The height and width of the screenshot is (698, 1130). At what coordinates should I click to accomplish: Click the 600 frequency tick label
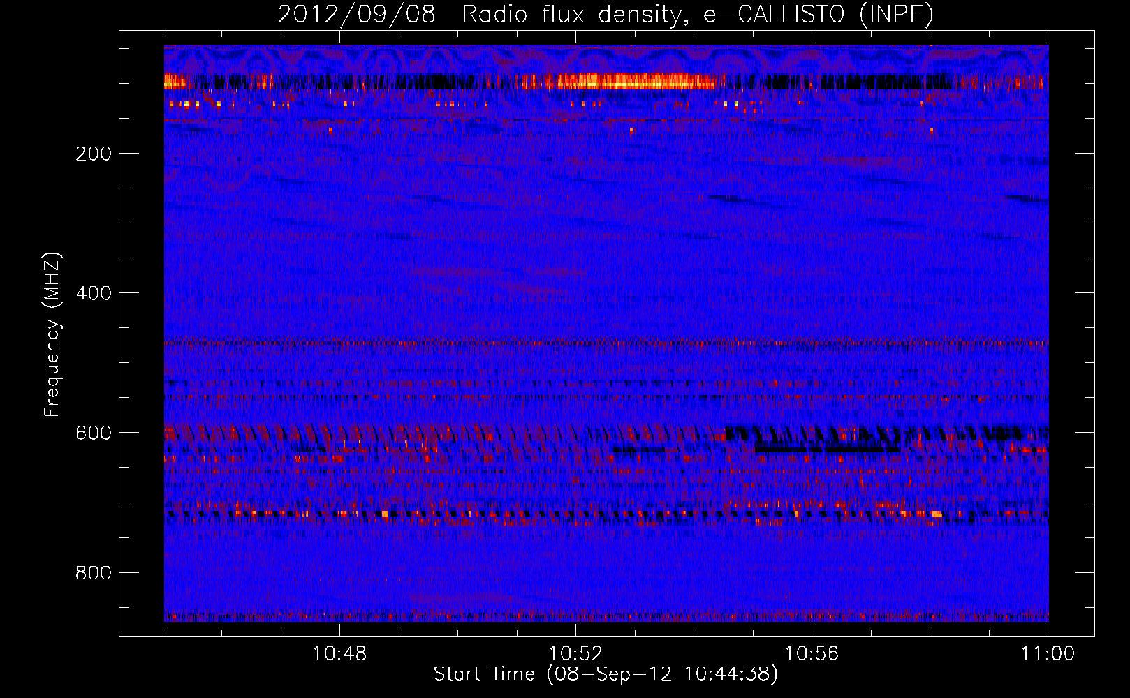coord(94,433)
